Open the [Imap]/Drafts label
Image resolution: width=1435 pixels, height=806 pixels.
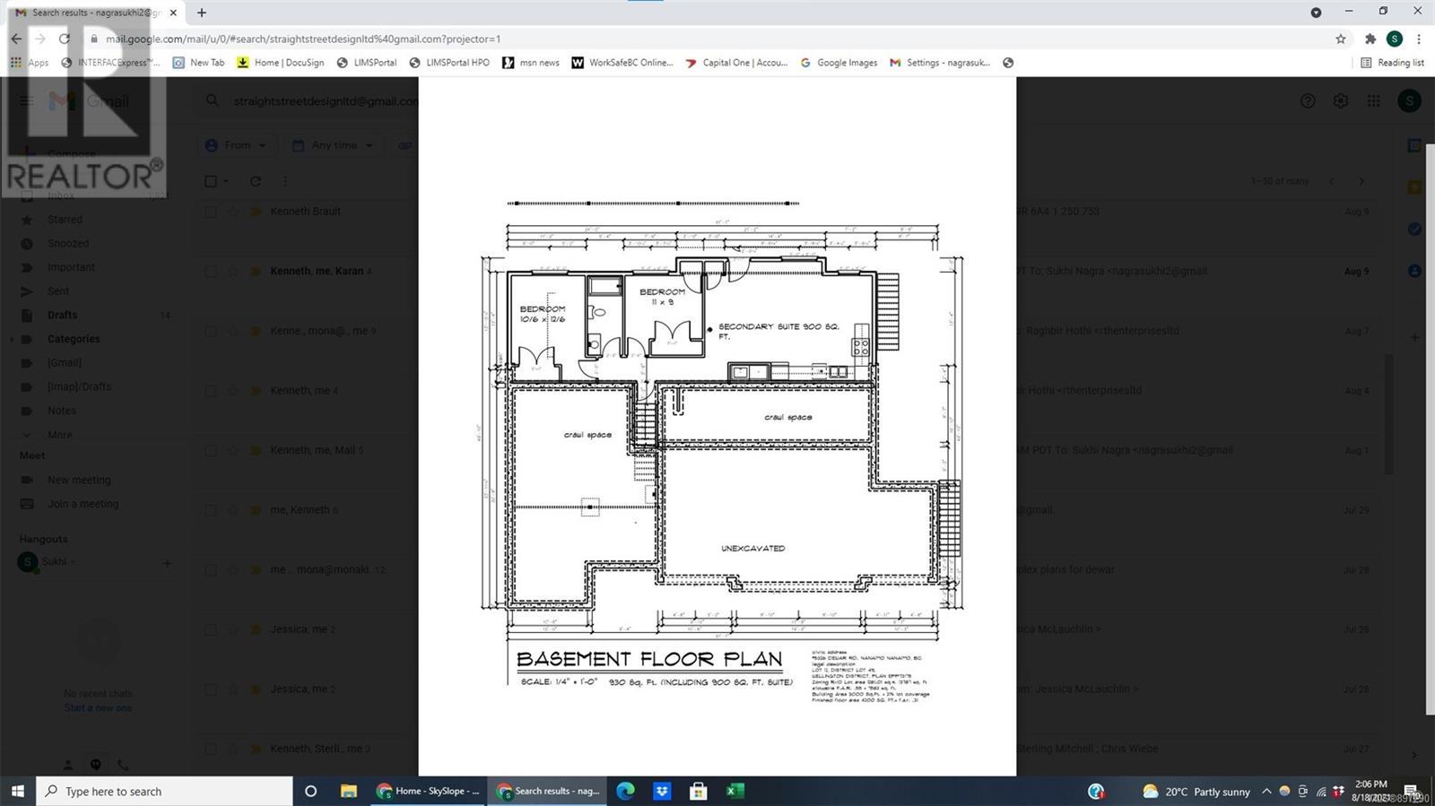tap(79, 387)
